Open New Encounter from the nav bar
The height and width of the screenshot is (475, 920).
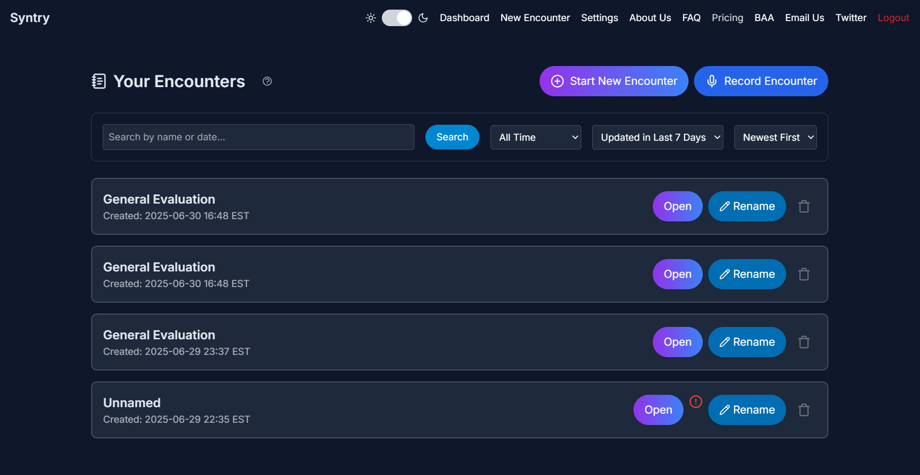pyautogui.click(x=535, y=18)
